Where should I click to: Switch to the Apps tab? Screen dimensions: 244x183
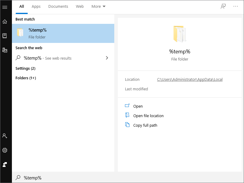tap(36, 6)
